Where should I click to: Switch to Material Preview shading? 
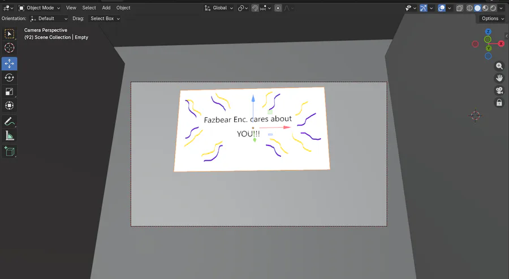click(x=485, y=8)
